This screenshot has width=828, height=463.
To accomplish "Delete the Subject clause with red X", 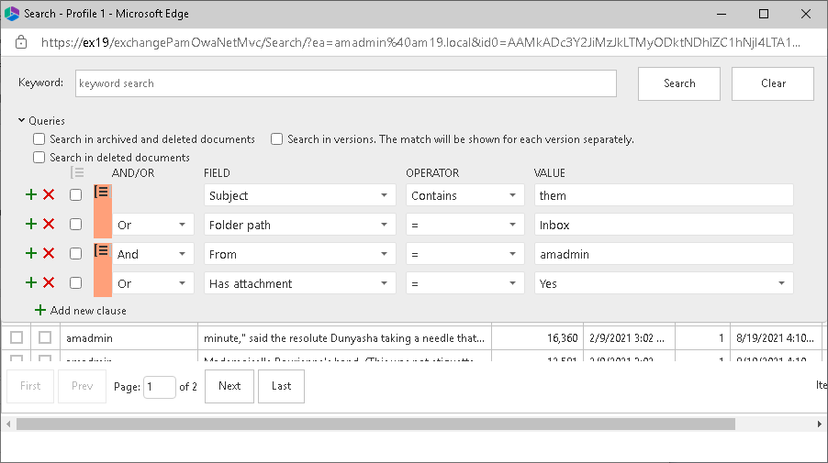I will 49,194.
